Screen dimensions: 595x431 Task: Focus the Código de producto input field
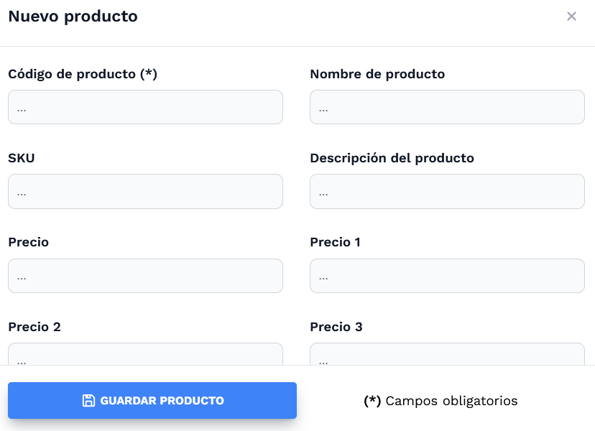coord(145,107)
